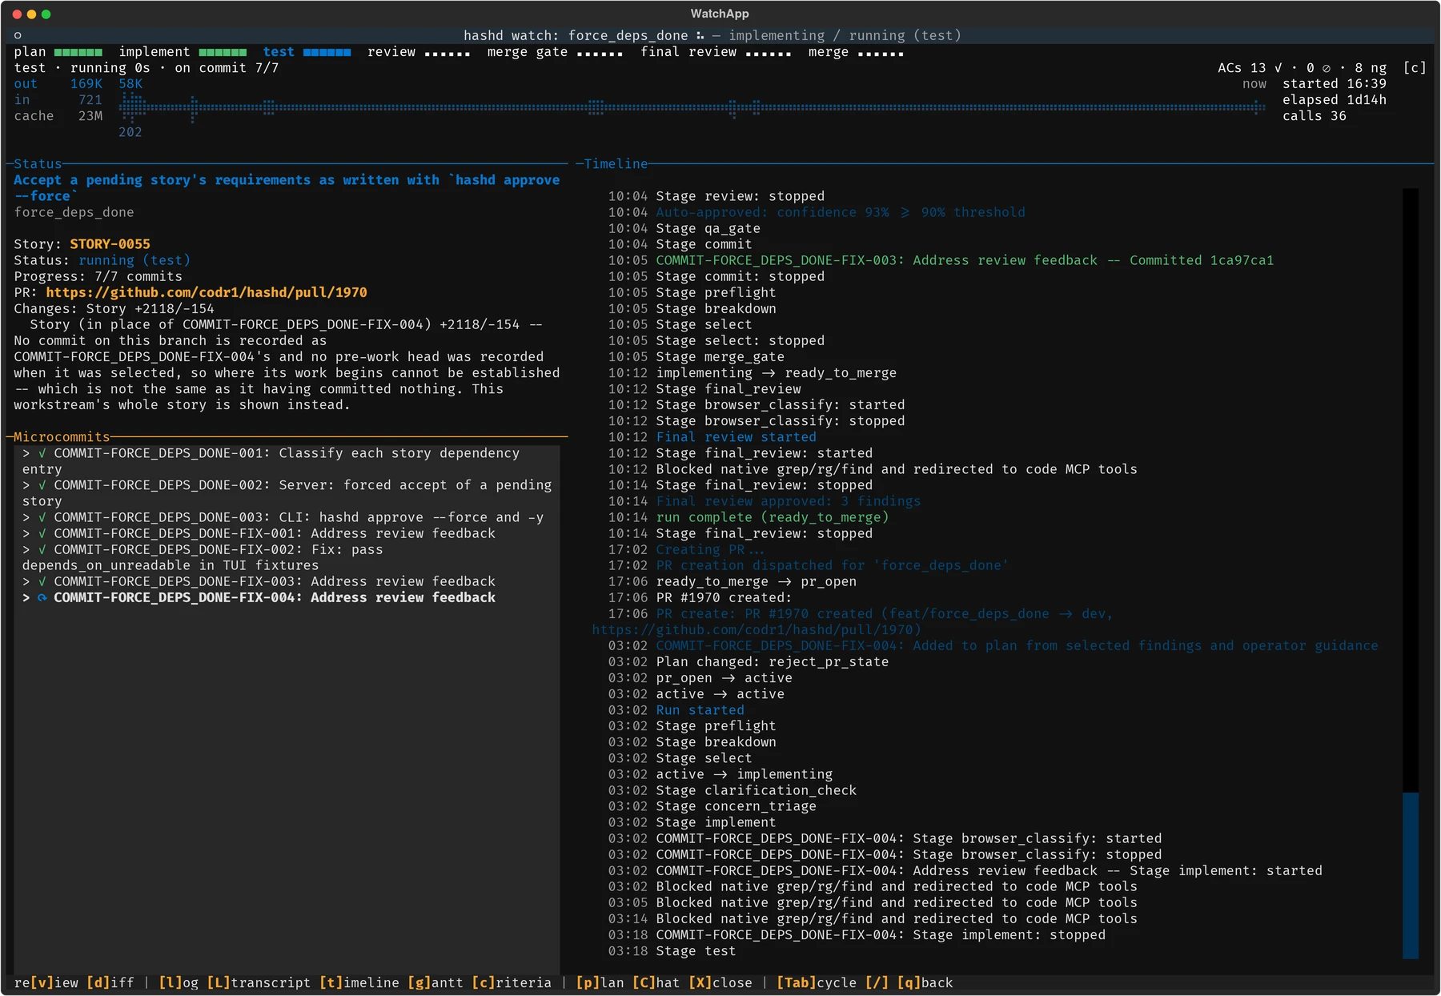Open the [l]og shortcut in footer
1441x996 pixels.
pyautogui.click(x=179, y=982)
